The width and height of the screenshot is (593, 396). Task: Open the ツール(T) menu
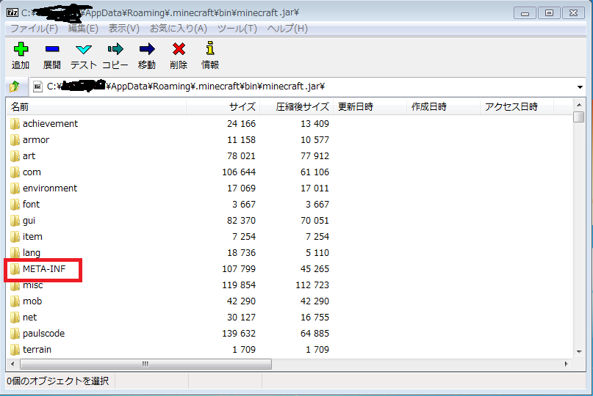click(x=237, y=29)
